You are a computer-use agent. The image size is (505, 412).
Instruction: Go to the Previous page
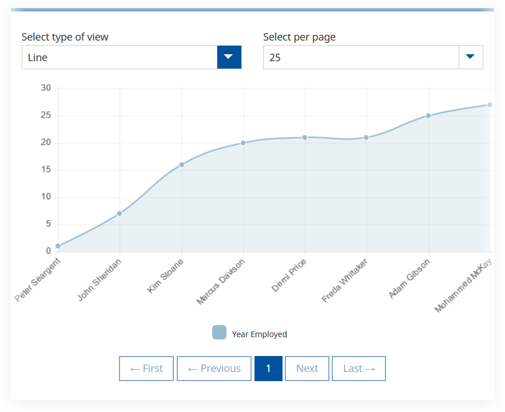point(214,369)
